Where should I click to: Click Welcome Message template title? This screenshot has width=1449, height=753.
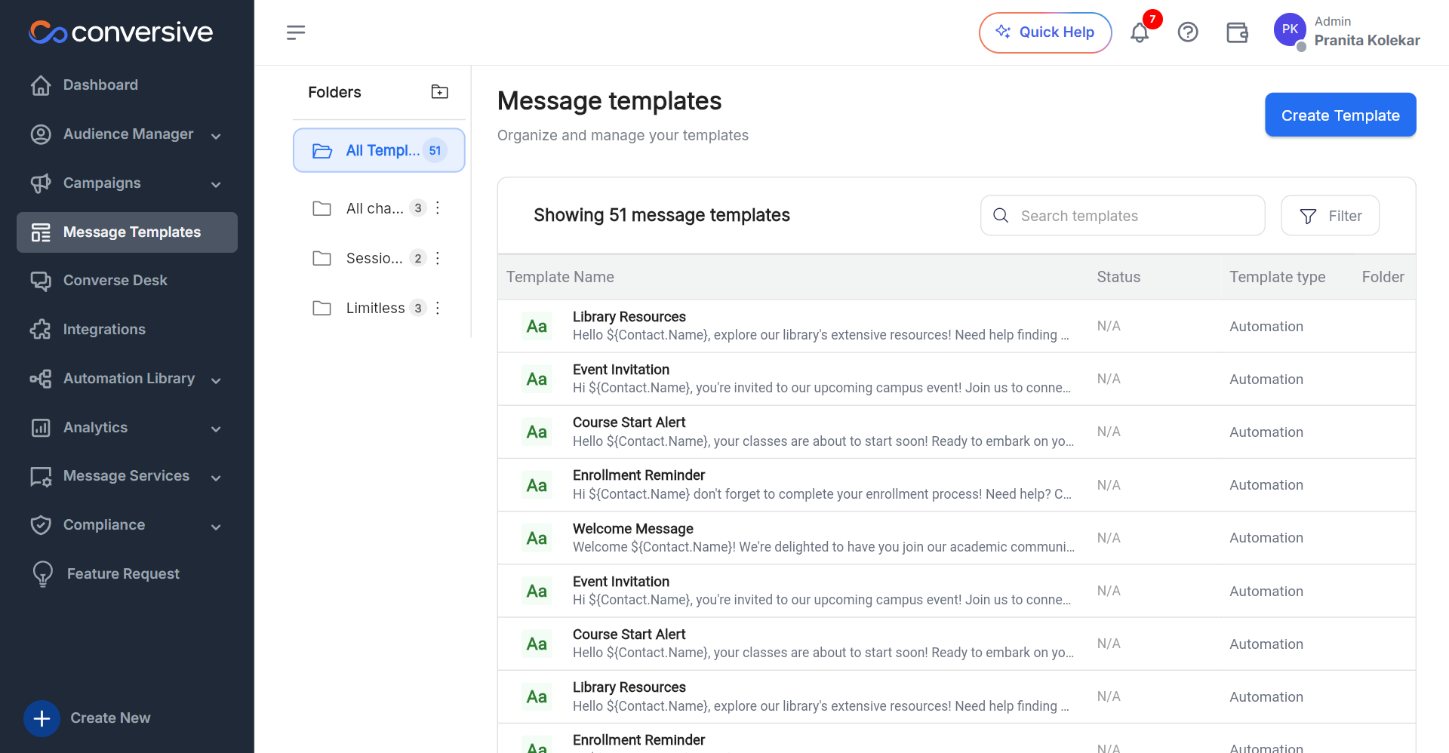click(x=632, y=529)
